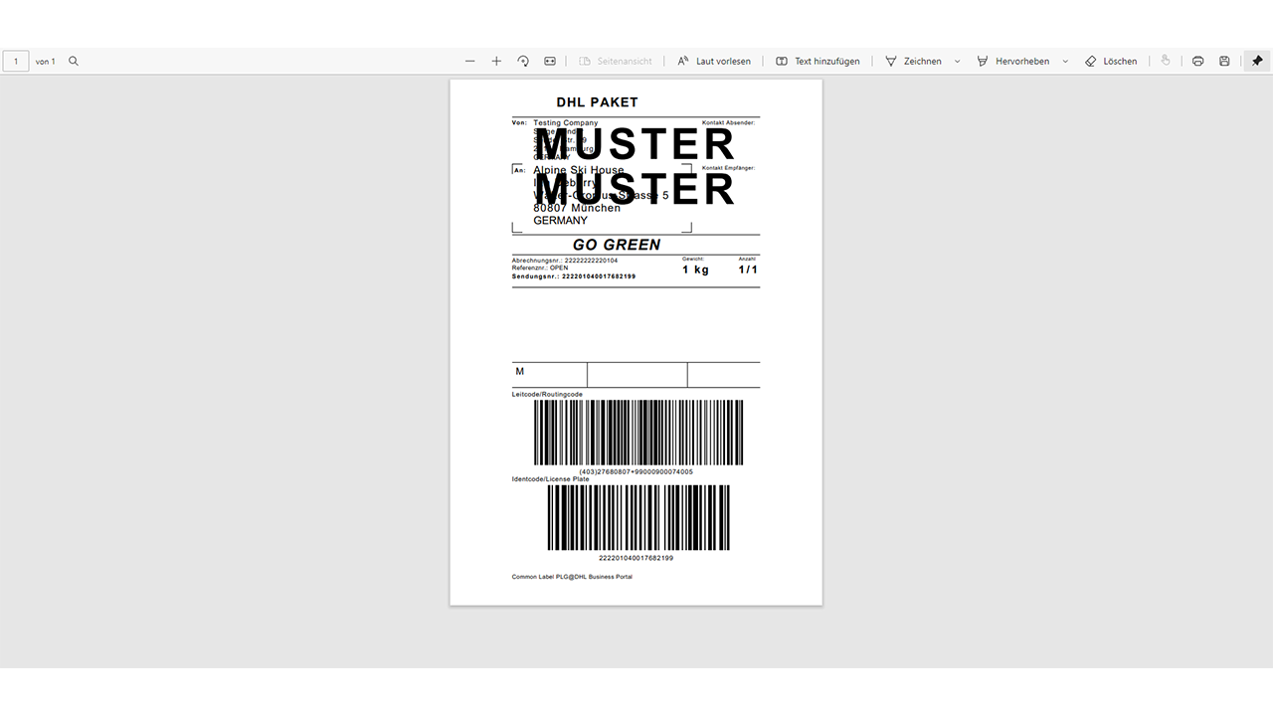
Task: Zoom in on the PDF document
Action: click(x=496, y=61)
